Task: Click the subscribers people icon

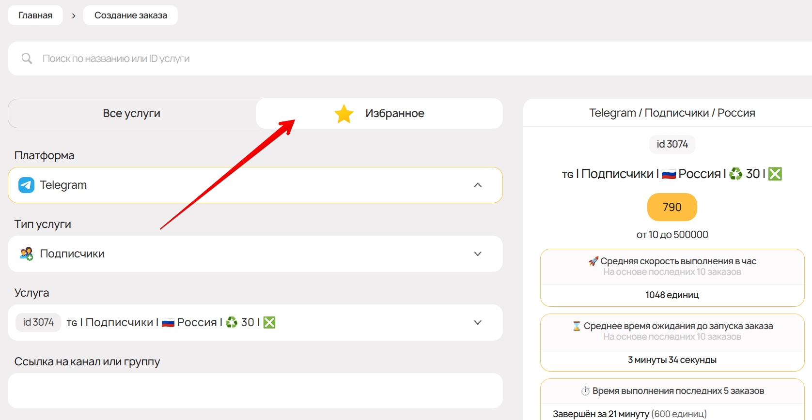Action: [x=26, y=254]
